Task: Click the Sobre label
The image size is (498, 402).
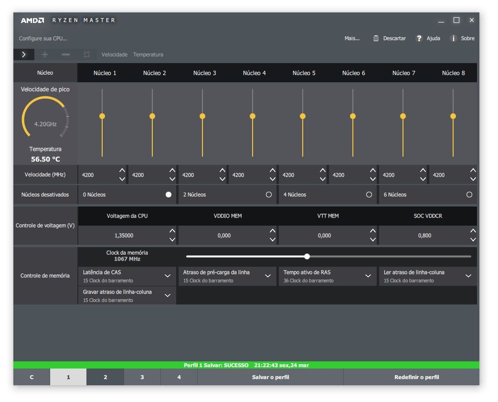Action: pyautogui.click(x=467, y=38)
